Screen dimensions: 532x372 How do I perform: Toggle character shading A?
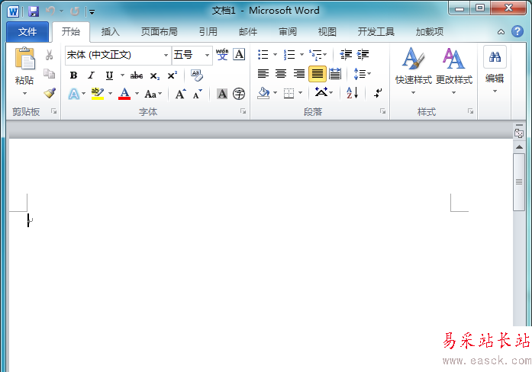222,94
